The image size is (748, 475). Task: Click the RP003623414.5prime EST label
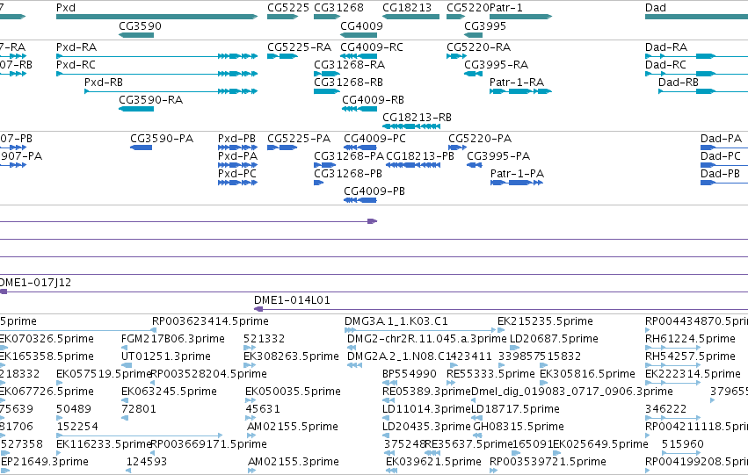click(x=210, y=321)
